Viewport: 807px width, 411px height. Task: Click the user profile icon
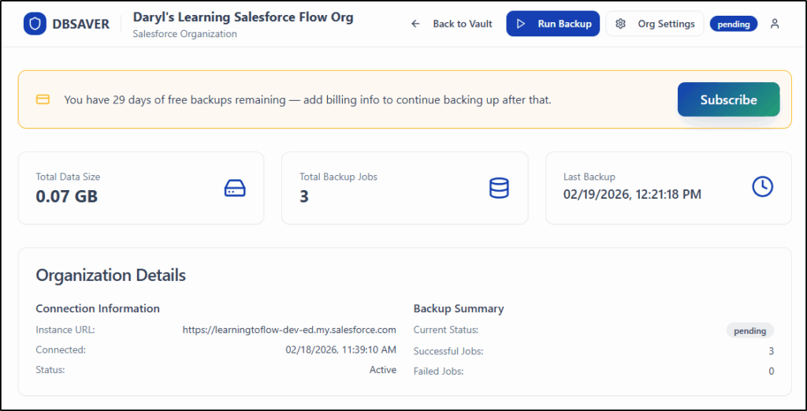point(775,24)
